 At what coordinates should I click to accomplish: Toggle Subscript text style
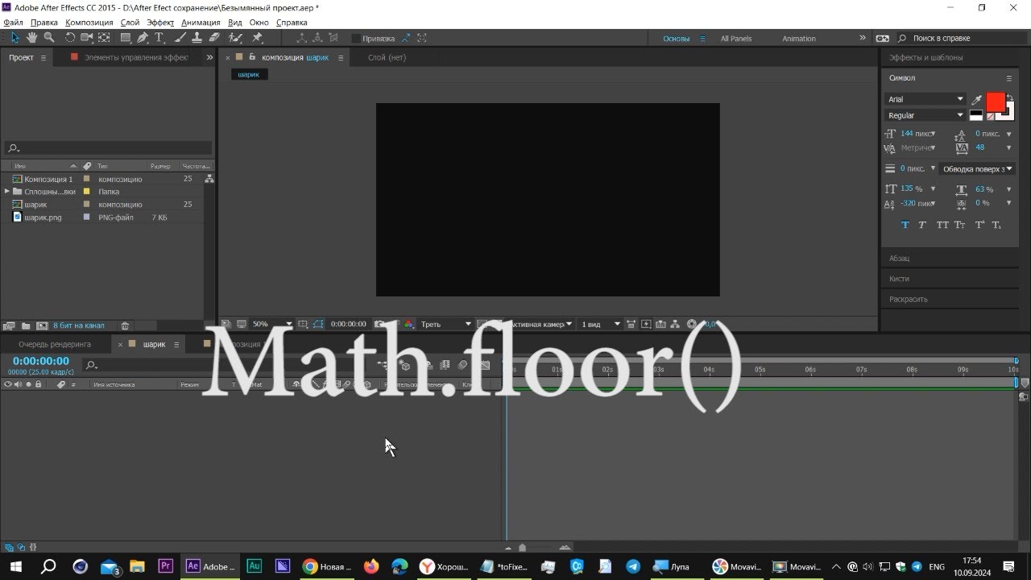click(x=997, y=225)
